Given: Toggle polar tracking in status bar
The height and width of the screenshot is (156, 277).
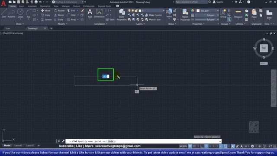Looking at the screenshot, I should pyautogui.click(x=206, y=146).
